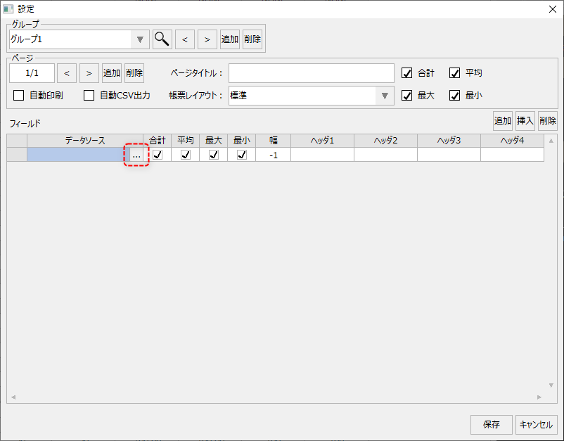The width and height of the screenshot is (564, 441).
Task: Click next page > button in ページ section
Action: (x=89, y=73)
